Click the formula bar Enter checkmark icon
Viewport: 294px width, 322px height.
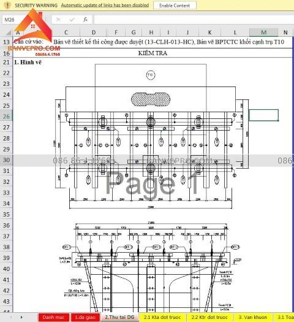coord(72,20)
